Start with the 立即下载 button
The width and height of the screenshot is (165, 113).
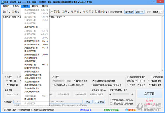(149, 94)
